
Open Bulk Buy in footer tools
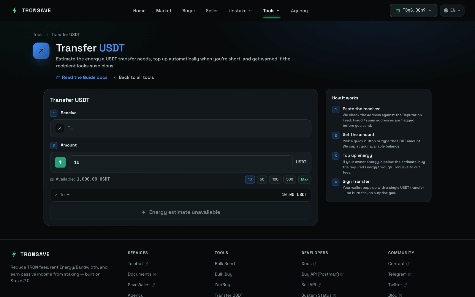tap(224, 274)
